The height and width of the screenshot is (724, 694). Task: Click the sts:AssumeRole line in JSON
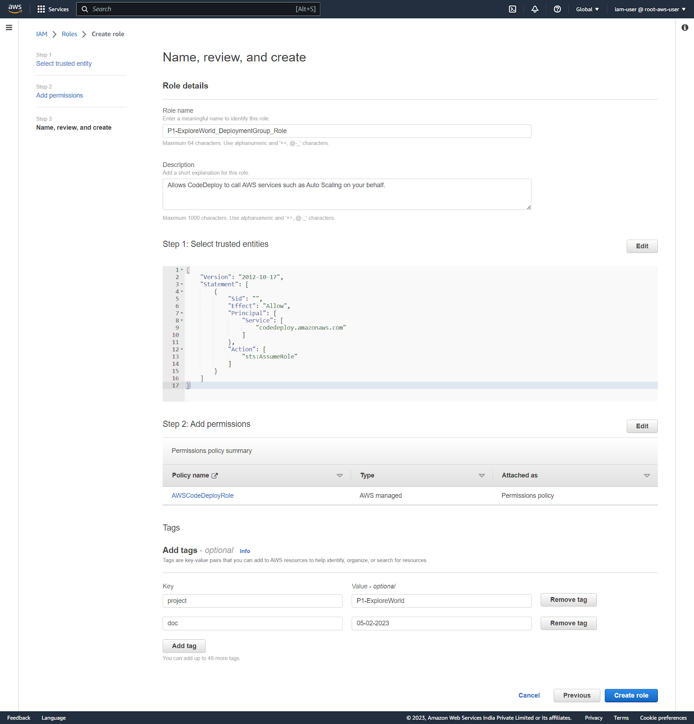pyautogui.click(x=270, y=357)
